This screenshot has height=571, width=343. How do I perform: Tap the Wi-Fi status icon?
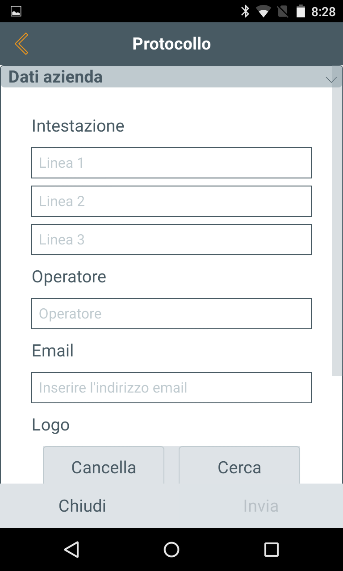click(264, 12)
